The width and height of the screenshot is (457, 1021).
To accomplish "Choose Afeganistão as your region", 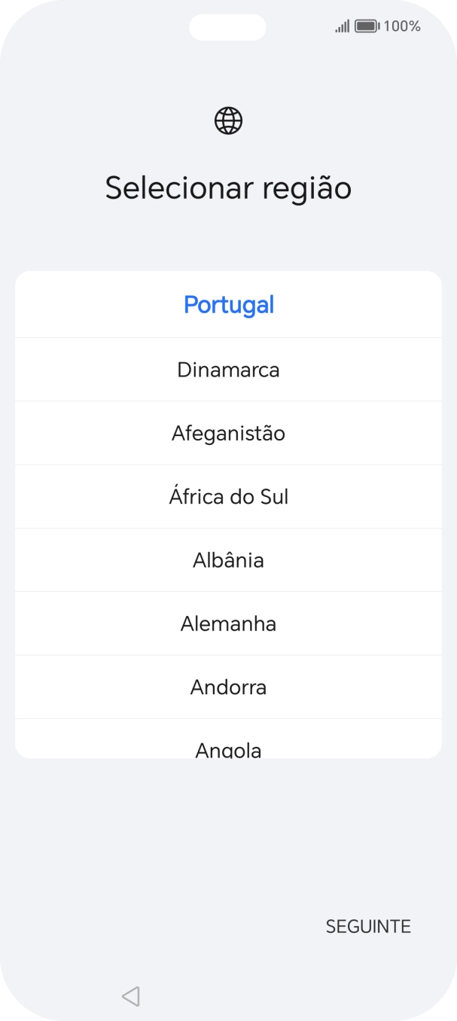I will pyautogui.click(x=228, y=433).
